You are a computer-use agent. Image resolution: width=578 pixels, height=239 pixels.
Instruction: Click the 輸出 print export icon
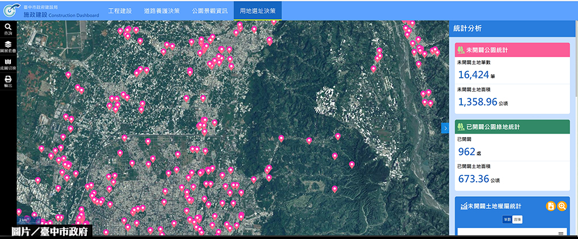[8, 81]
